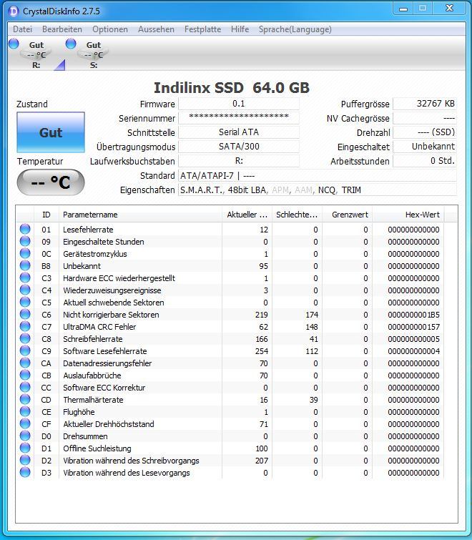Select hex value 0000000001B5

click(413, 315)
